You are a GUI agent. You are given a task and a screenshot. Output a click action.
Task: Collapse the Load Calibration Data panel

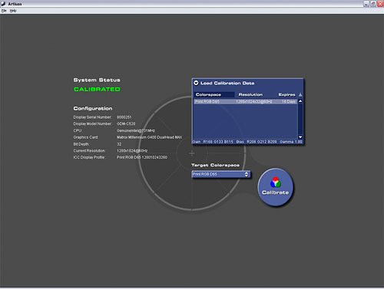click(x=196, y=83)
